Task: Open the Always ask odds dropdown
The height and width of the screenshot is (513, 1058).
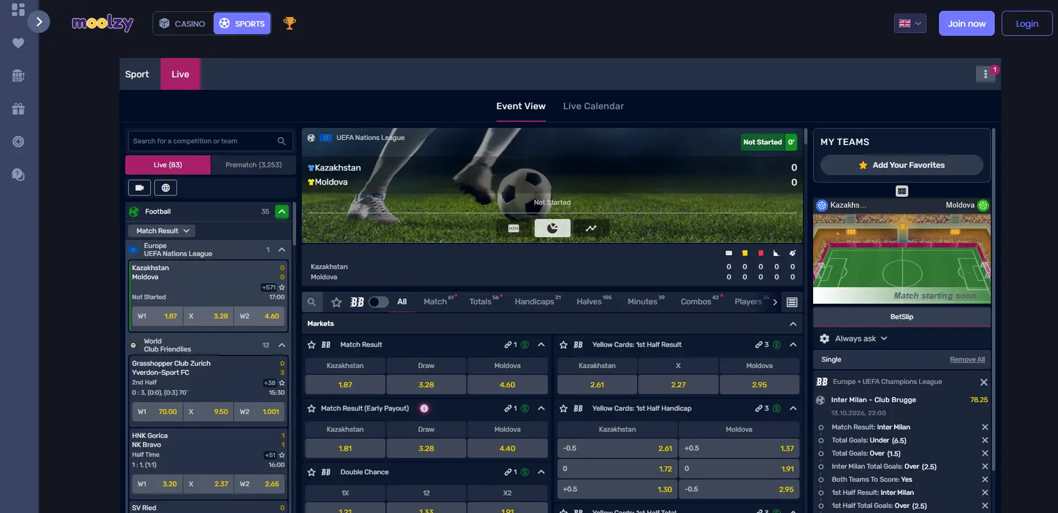Action: coord(861,338)
